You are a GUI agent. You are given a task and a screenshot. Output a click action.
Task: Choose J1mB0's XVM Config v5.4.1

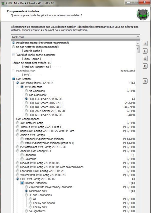(x=18, y=127)
